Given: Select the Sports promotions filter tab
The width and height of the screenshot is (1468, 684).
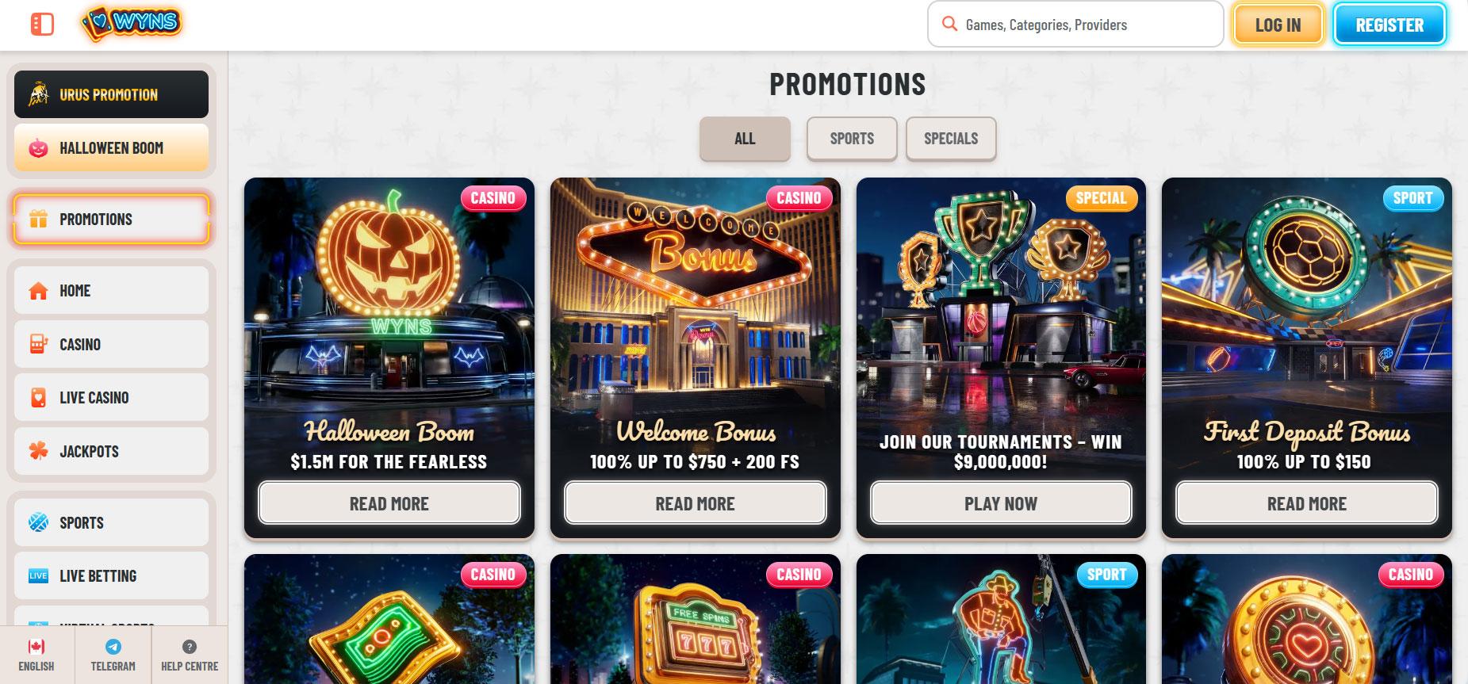Looking at the screenshot, I should coord(852,139).
